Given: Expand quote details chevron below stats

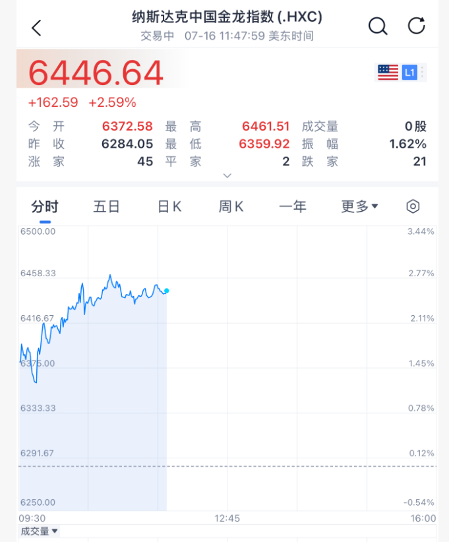Looking at the screenshot, I should pyautogui.click(x=227, y=175).
